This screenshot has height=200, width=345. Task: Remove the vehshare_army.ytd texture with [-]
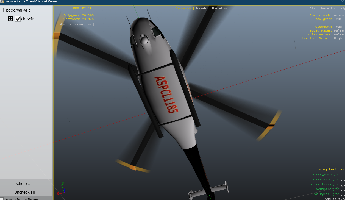[x=343, y=179]
